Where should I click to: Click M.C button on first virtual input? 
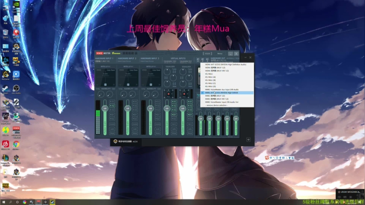[174, 124]
